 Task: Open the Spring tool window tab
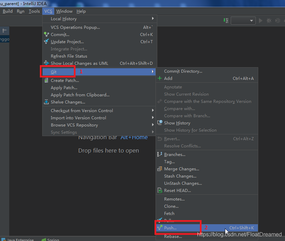coord(50,240)
